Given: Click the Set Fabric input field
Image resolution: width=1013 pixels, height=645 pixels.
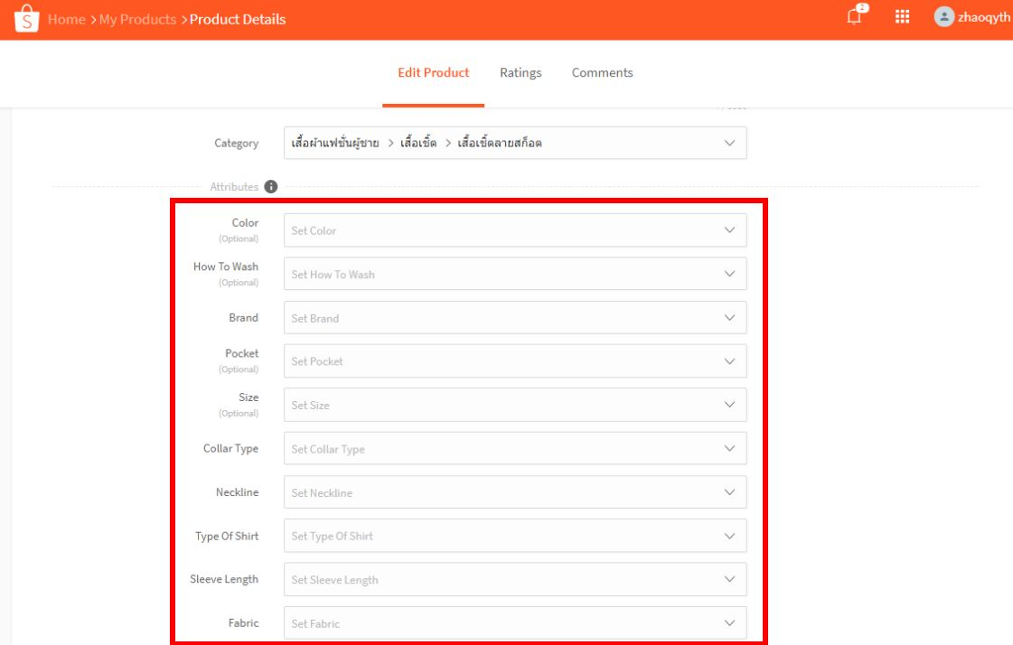Looking at the screenshot, I should pos(515,623).
